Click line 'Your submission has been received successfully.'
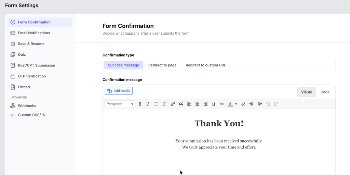The height and width of the screenshot is (175, 350). click(219, 141)
